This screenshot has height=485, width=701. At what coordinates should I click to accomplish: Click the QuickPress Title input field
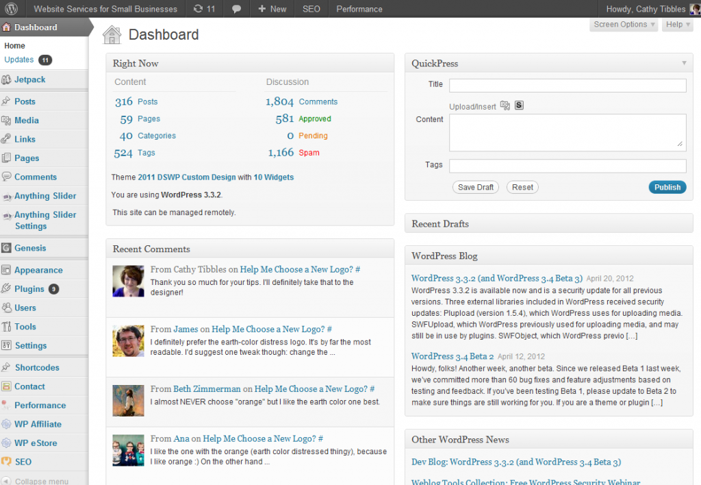pos(568,86)
